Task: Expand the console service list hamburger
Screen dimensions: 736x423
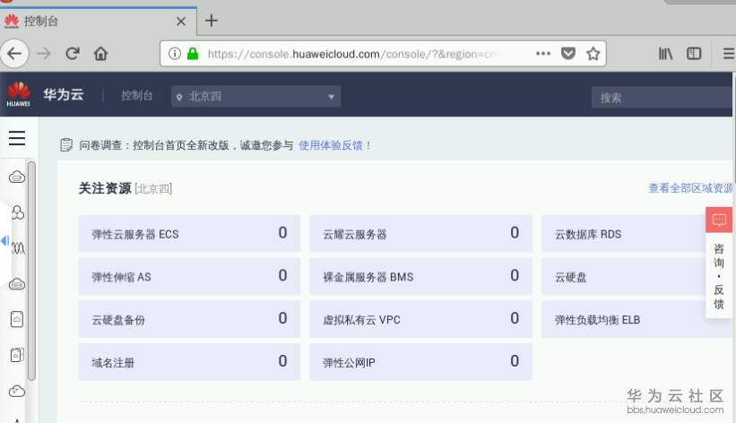Action: tap(17, 138)
